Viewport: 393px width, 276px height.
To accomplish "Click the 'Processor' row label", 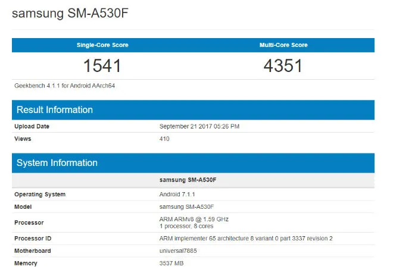I will (29, 222).
